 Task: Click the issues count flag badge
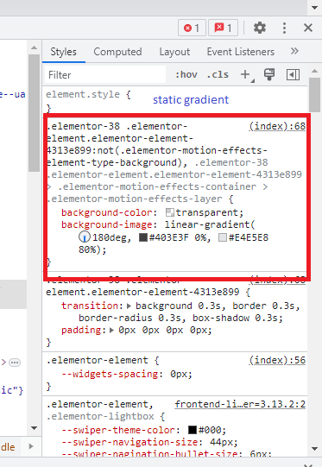[223, 28]
